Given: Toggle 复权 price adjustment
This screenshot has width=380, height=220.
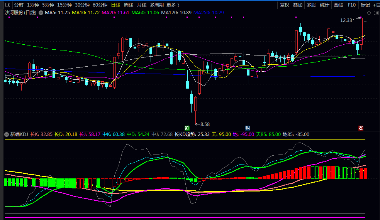Looking at the screenshot, I should pyautogui.click(x=285, y=5).
